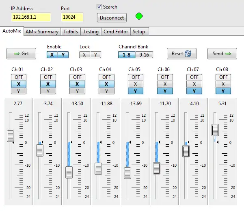244x211 pixels.
Task: Toggle Lock Y button
Action: point(95,54)
